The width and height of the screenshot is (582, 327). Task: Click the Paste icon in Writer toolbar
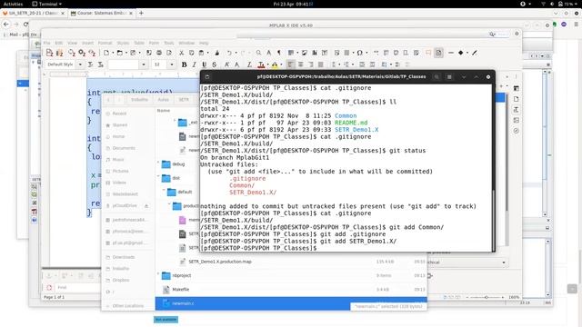pos(201,53)
